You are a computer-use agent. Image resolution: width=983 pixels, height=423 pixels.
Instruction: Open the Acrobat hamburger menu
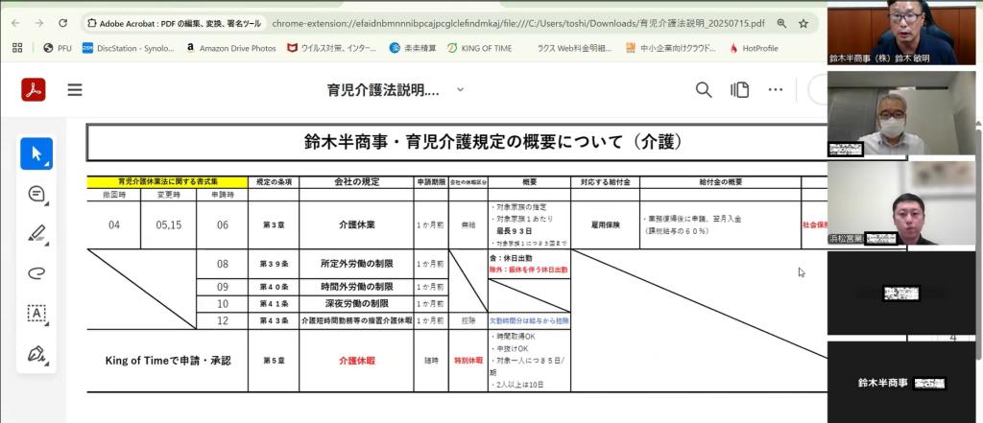pos(75,90)
